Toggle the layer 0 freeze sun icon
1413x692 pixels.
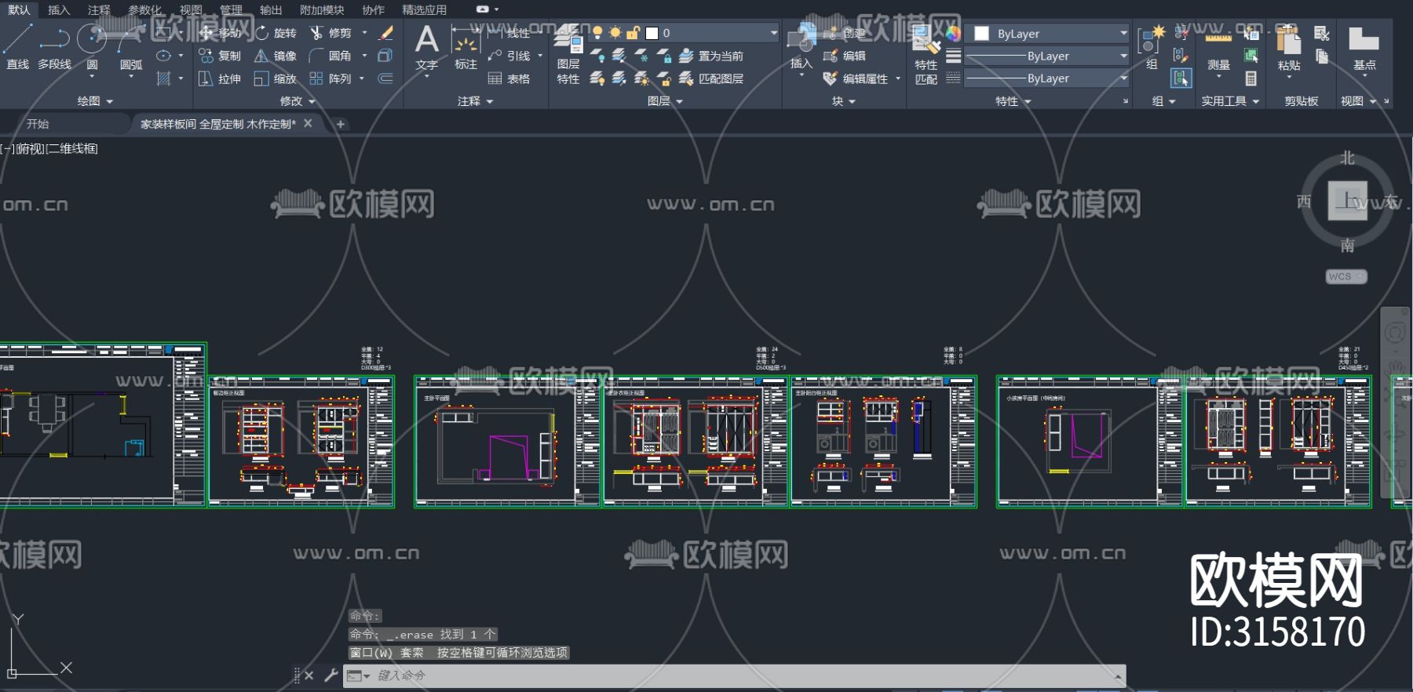point(615,33)
